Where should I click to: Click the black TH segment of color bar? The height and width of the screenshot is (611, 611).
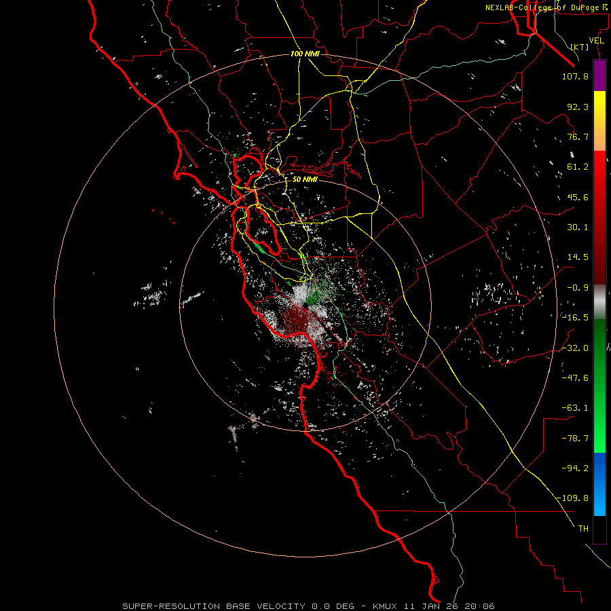pos(599,529)
